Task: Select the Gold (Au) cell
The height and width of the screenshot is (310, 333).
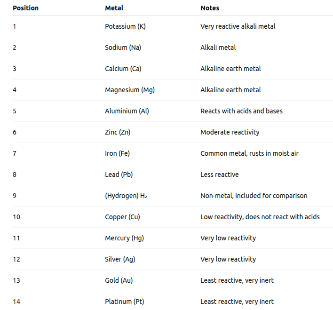Action: click(x=119, y=280)
